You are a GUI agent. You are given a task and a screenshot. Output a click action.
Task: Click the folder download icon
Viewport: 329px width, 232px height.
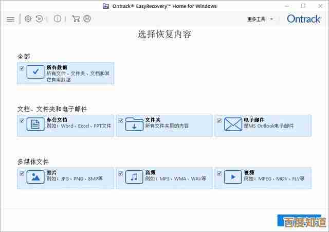click(134, 124)
